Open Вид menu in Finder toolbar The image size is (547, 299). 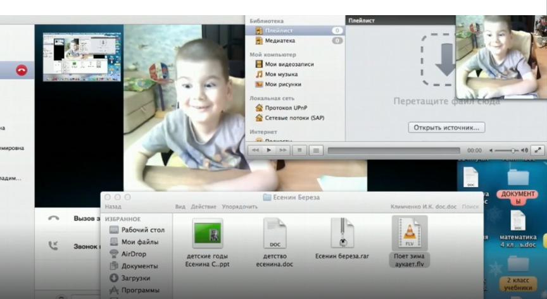pos(180,207)
